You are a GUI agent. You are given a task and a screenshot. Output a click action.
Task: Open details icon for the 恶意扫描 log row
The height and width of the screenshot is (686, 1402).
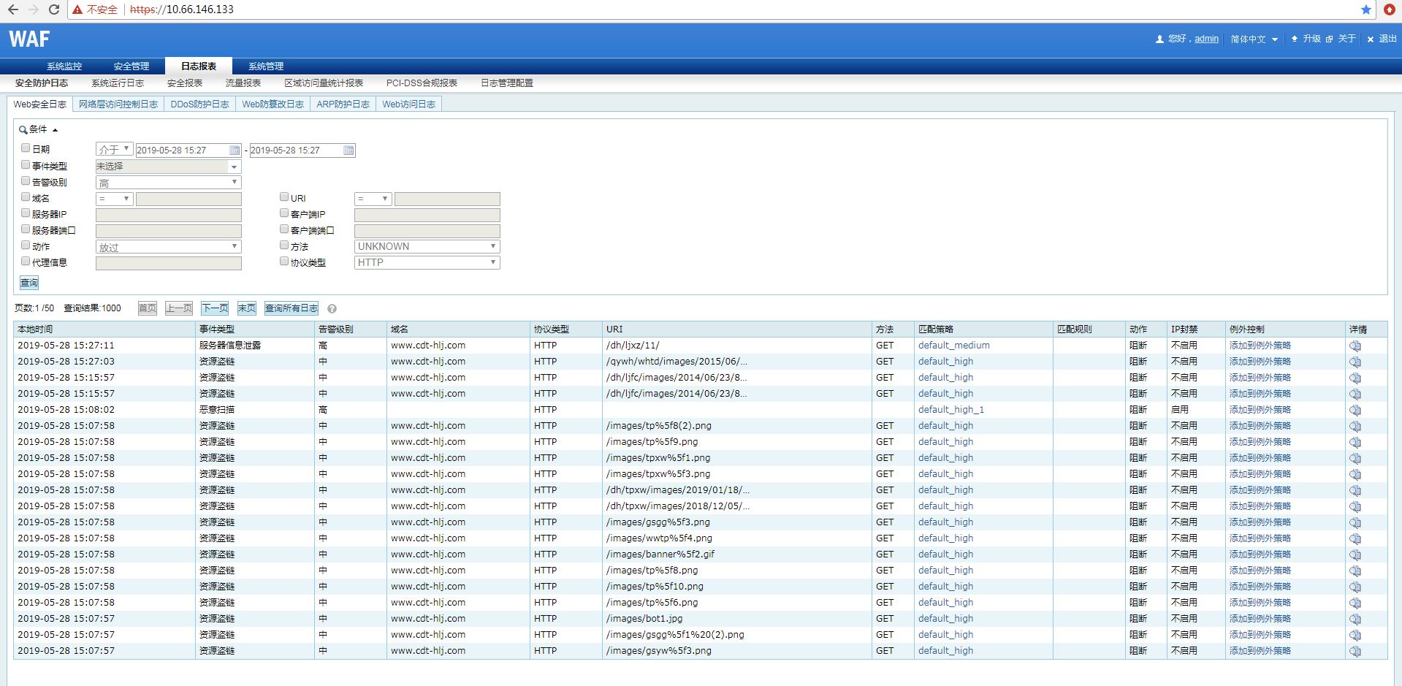(1355, 411)
